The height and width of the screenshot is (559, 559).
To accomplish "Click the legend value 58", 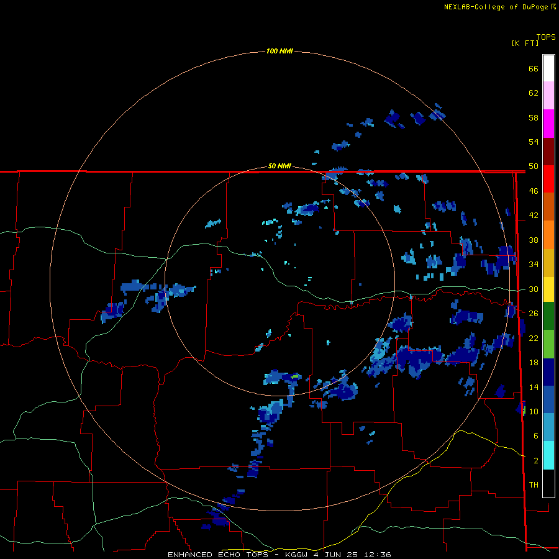I will pos(534,117).
